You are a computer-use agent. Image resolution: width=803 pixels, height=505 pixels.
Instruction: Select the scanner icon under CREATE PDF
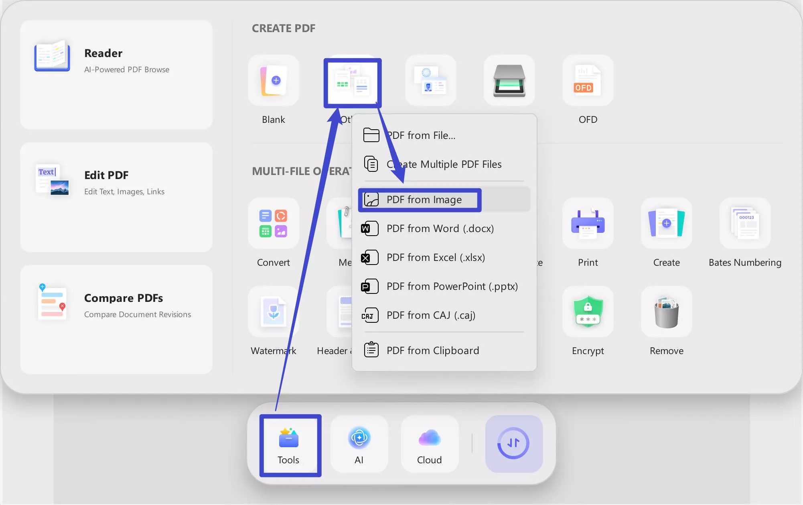click(509, 80)
